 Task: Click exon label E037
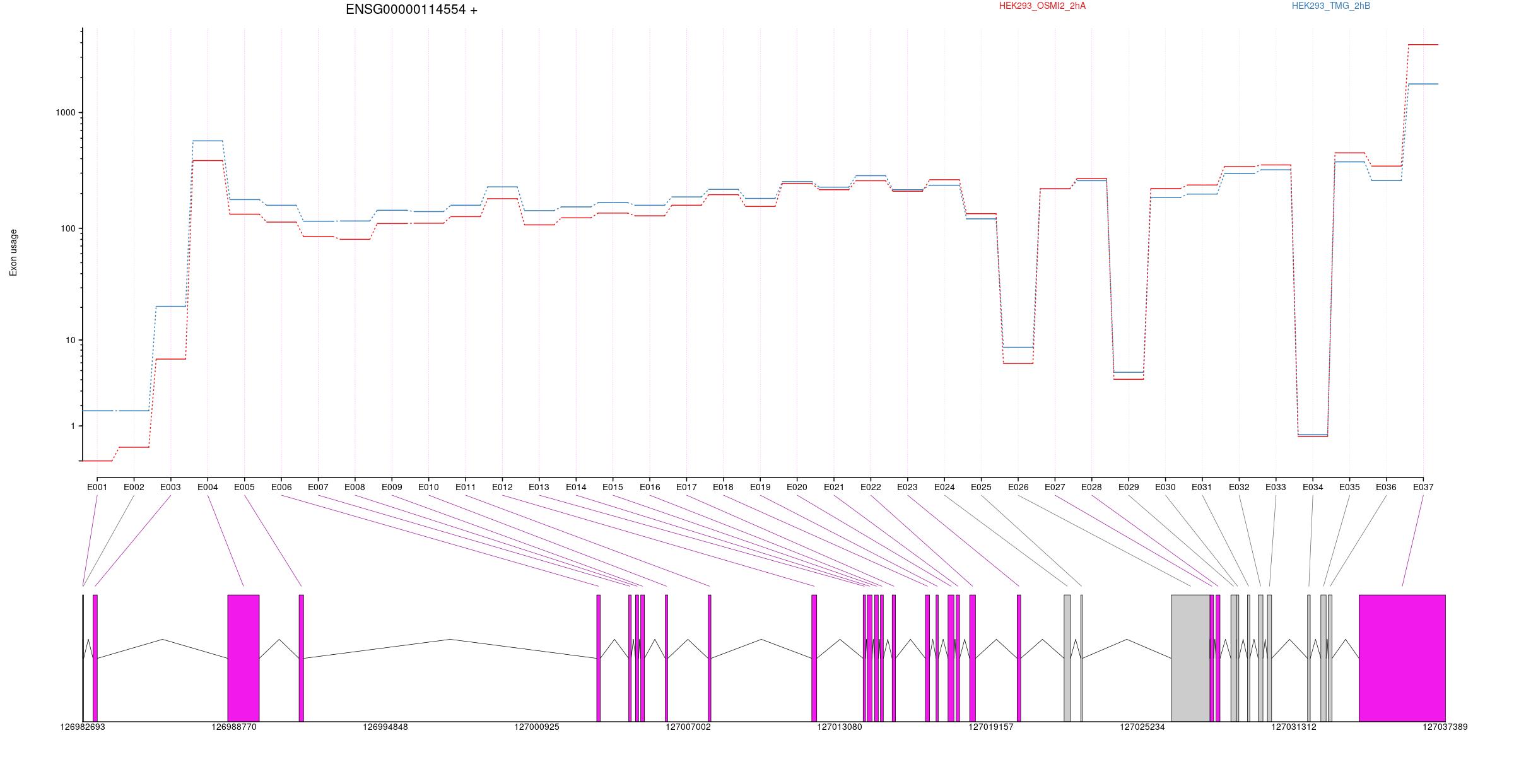(1423, 487)
